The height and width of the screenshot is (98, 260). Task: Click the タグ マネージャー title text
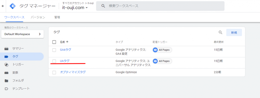(37, 6)
